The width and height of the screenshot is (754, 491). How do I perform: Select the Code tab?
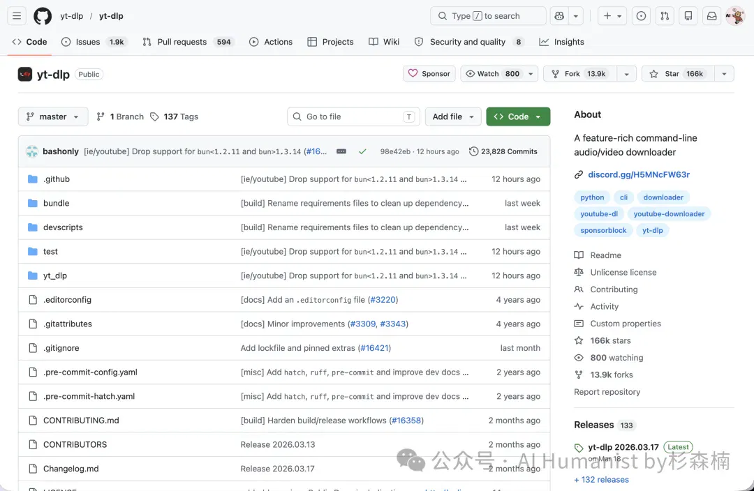(x=30, y=42)
